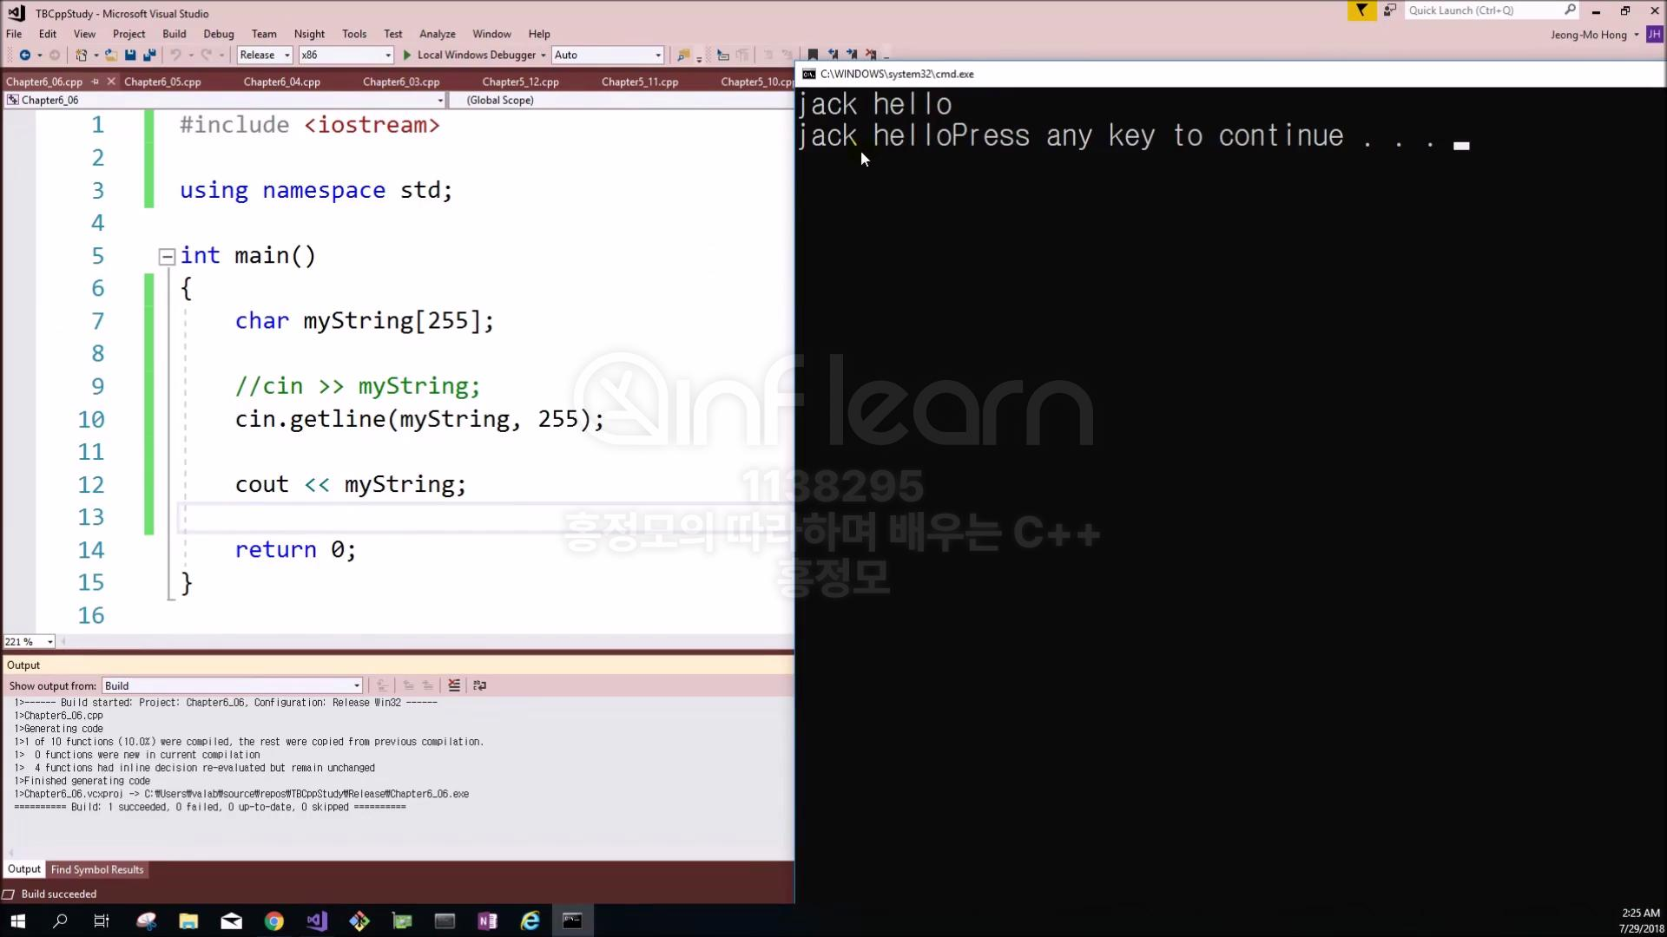Open the Release configuration dropdown
The image size is (1667, 937).
264,55
